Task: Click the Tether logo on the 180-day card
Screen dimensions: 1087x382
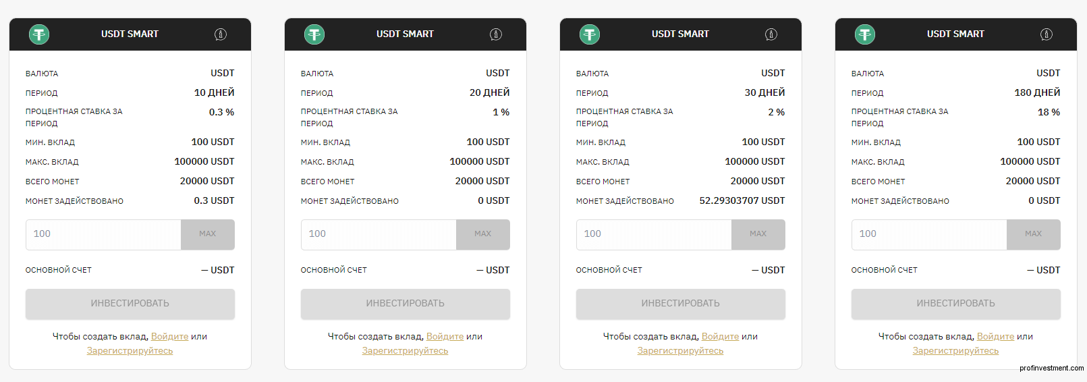Action: (x=865, y=34)
